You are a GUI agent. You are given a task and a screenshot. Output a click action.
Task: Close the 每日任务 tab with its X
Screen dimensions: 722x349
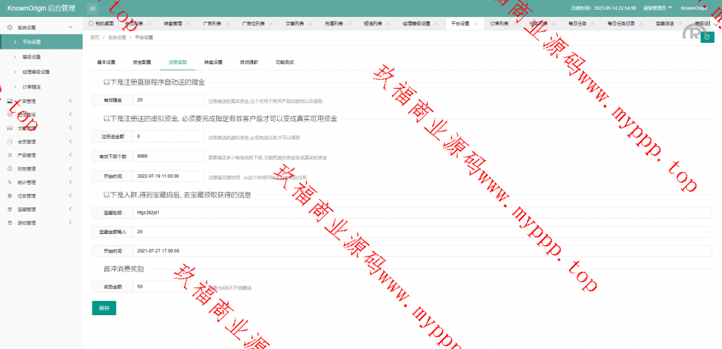596,23
